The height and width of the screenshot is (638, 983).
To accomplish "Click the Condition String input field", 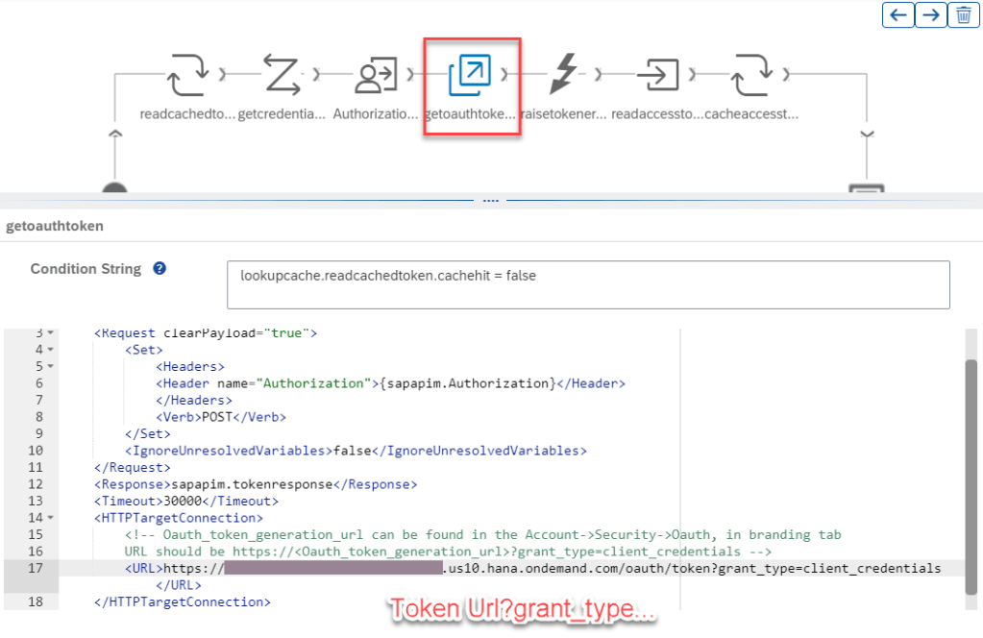I will pos(587,284).
